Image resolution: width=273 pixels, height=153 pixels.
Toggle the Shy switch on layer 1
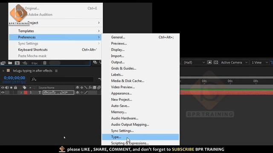click(78, 93)
